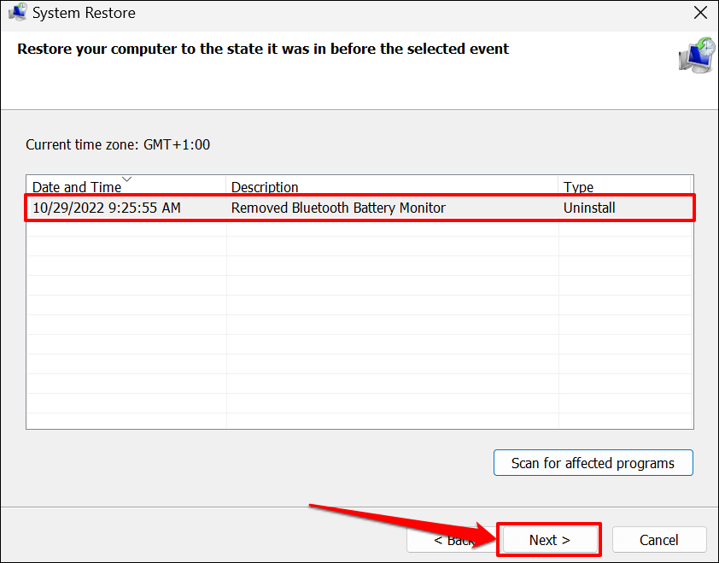719x563 pixels.
Task: Click the System Restore window title text
Action: pos(84,13)
